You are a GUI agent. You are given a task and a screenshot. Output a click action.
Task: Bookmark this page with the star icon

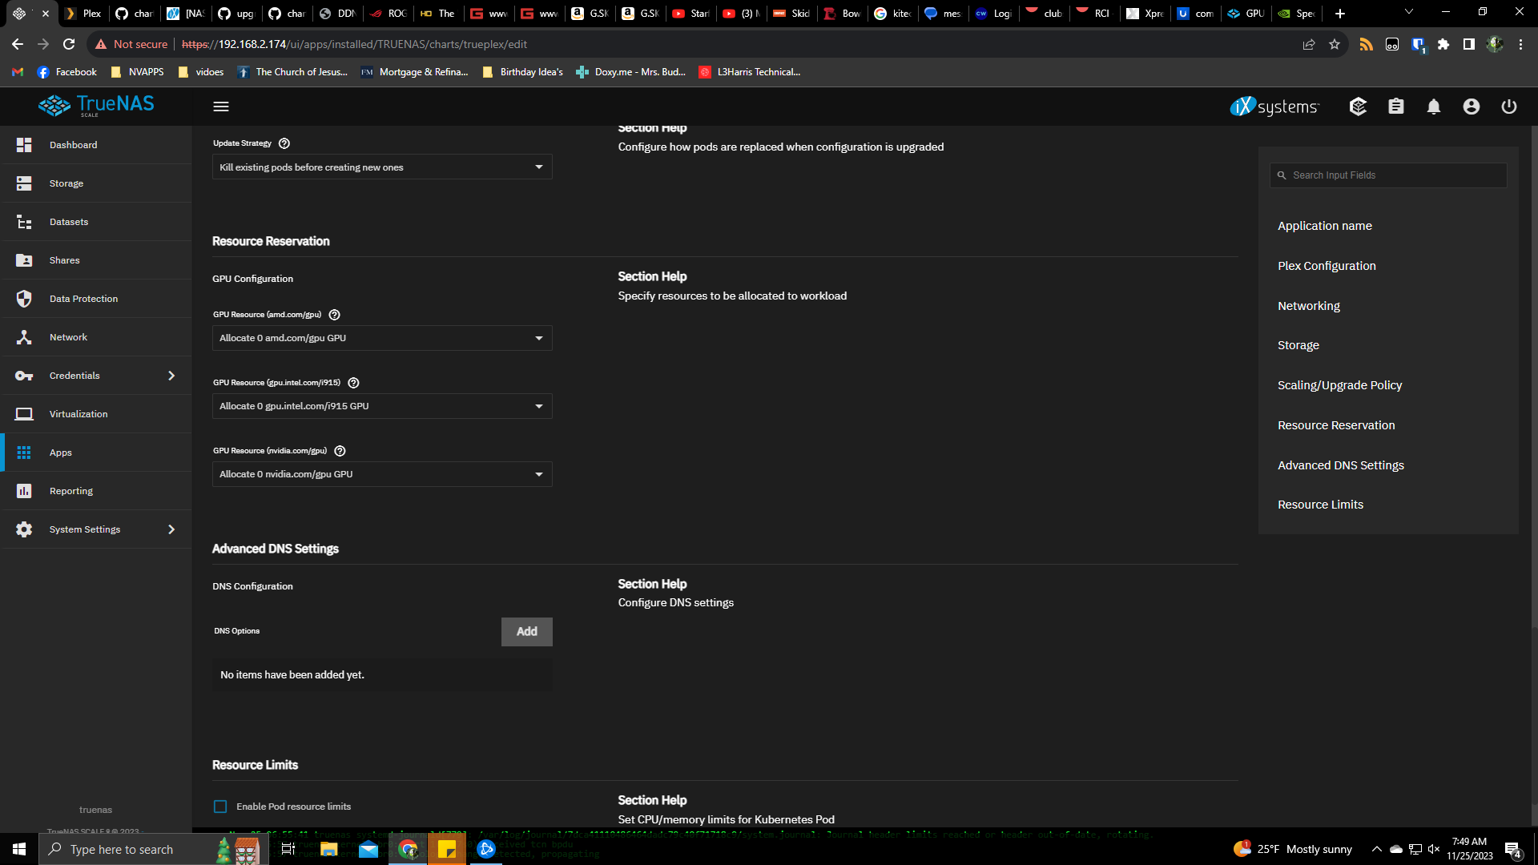coord(1335,44)
